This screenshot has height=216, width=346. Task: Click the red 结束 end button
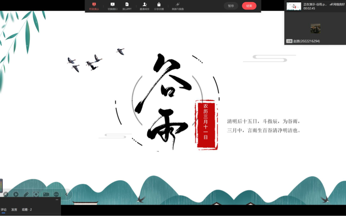click(x=249, y=6)
